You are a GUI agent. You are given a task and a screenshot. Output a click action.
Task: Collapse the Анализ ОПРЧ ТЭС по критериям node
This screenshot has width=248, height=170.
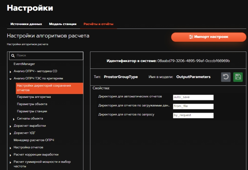(x=11, y=79)
